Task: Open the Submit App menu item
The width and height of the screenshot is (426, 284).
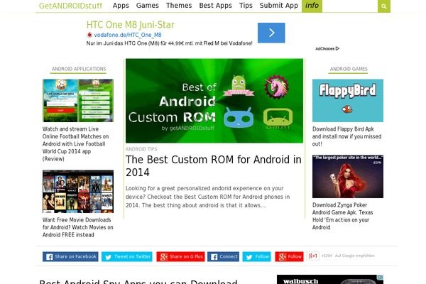Action: (279, 6)
